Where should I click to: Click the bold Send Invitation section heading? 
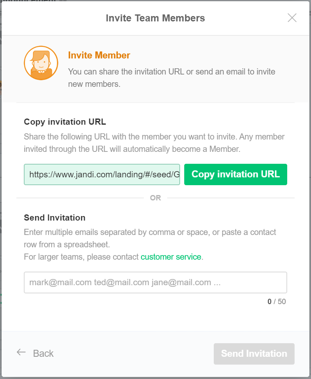pyautogui.click(x=55, y=218)
